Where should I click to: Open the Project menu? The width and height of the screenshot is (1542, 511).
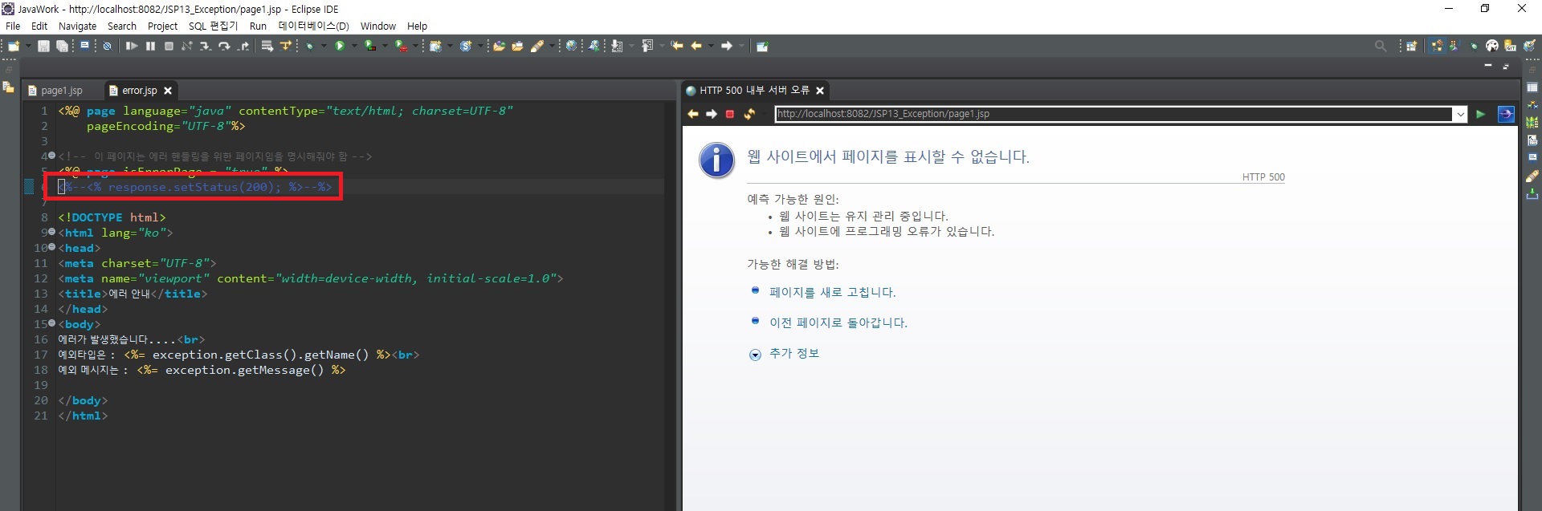pos(162,26)
